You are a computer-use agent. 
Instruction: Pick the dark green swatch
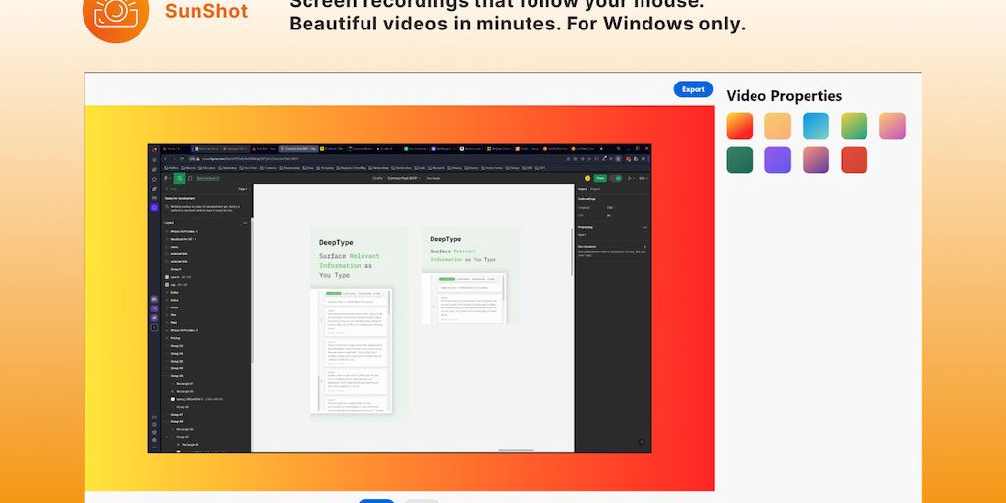739,160
